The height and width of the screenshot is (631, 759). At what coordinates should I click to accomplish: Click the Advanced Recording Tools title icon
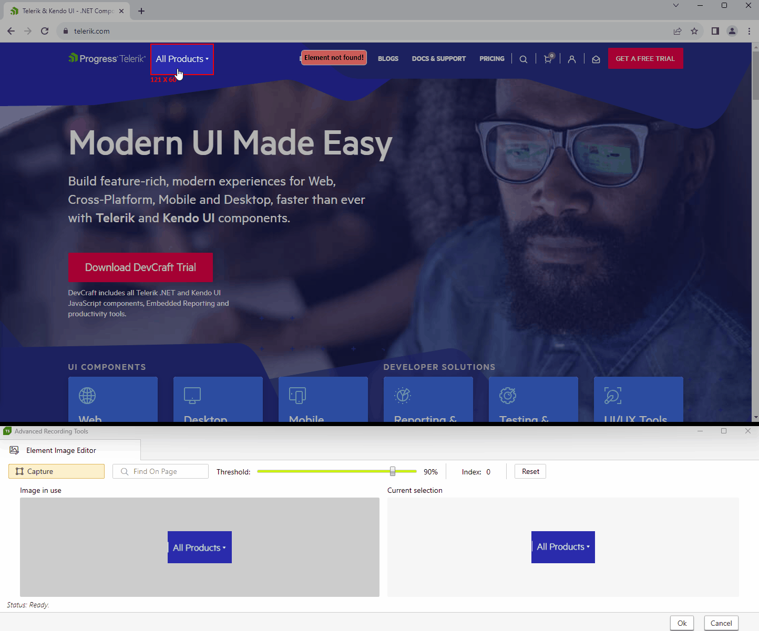[7, 431]
